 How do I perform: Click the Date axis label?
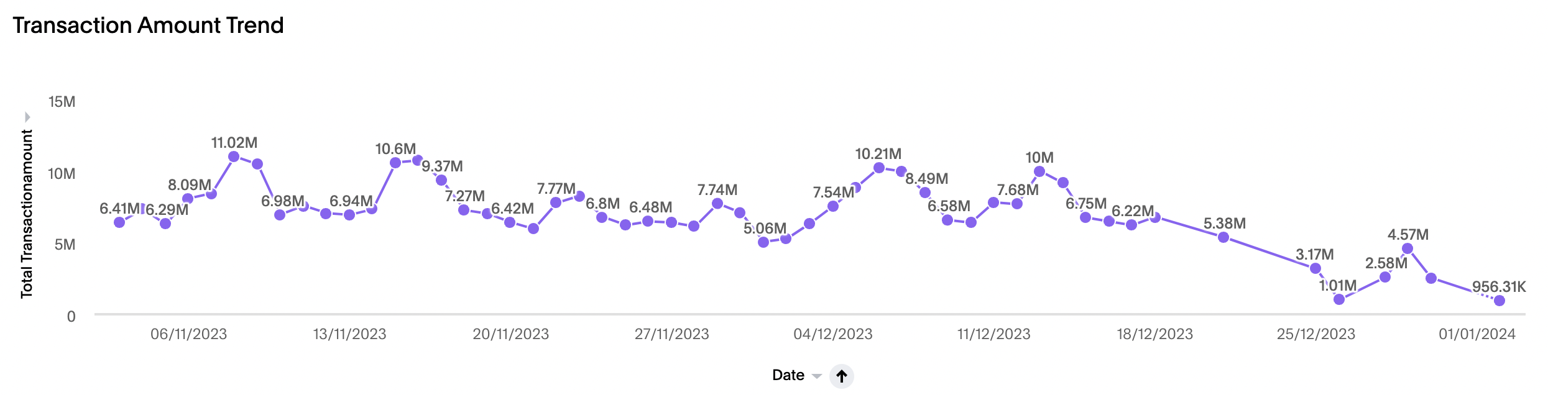point(788,375)
